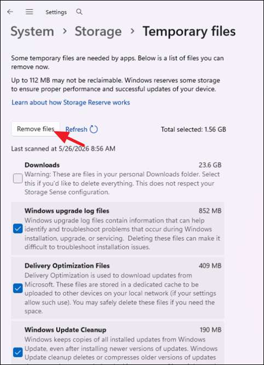Click the Refresh link

coord(76,129)
